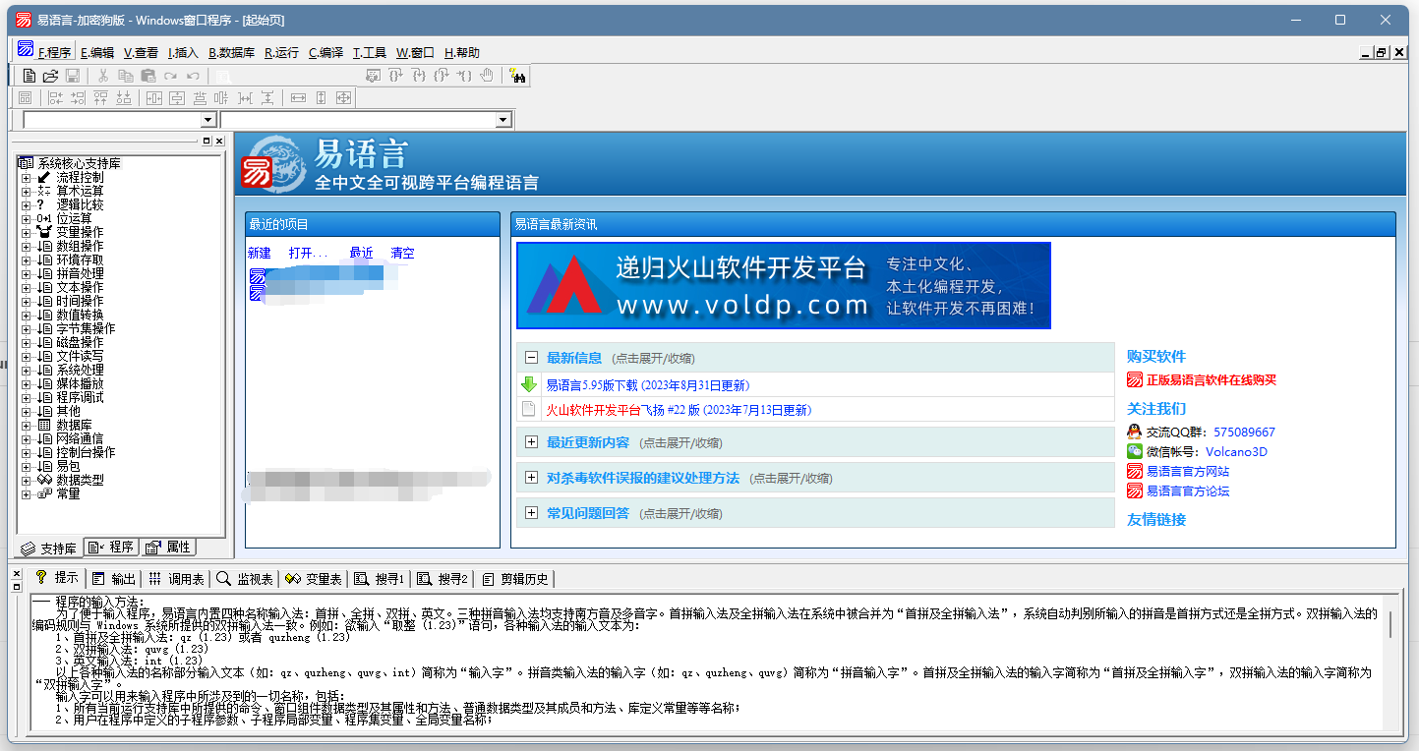The image size is (1419, 751).
Task: Click the green download arrow icon
Action: 529,384
